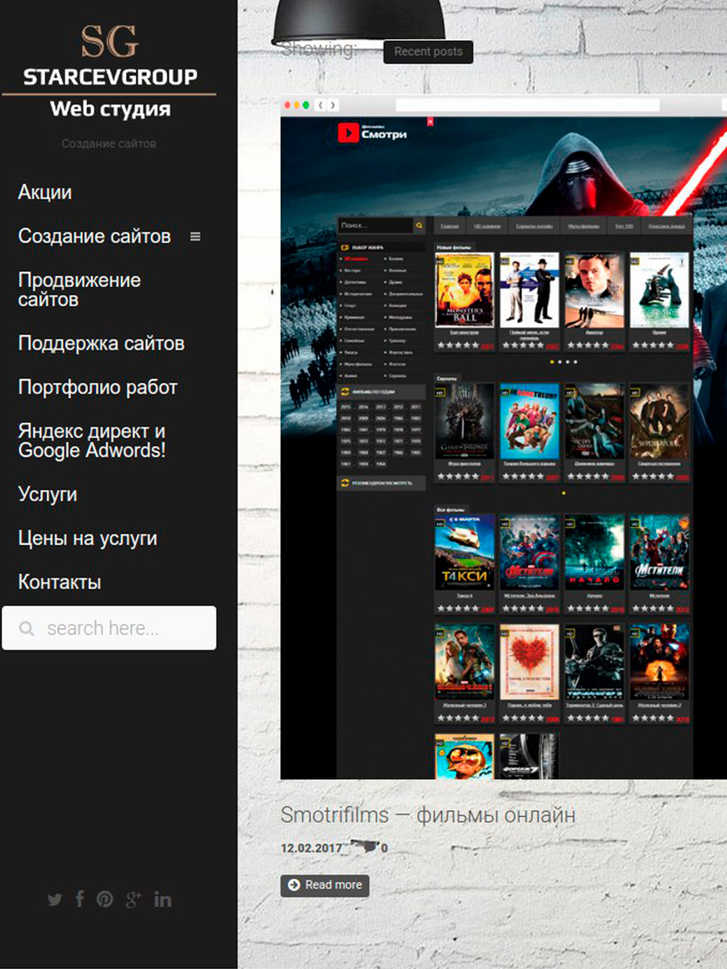The height and width of the screenshot is (969, 727).
Task: Click the LinkedIn icon in sidebar
Action: (162, 900)
